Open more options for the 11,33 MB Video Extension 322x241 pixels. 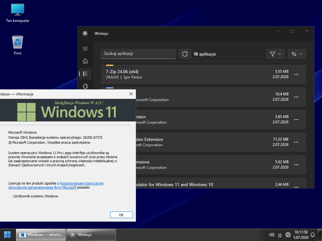[296, 142]
